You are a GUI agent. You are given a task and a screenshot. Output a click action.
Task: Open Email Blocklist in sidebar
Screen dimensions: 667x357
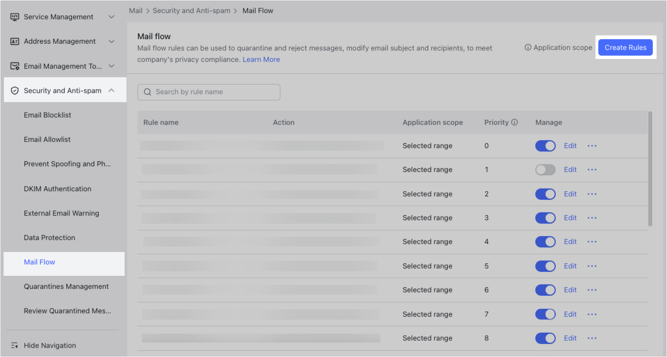tap(47, 115)
